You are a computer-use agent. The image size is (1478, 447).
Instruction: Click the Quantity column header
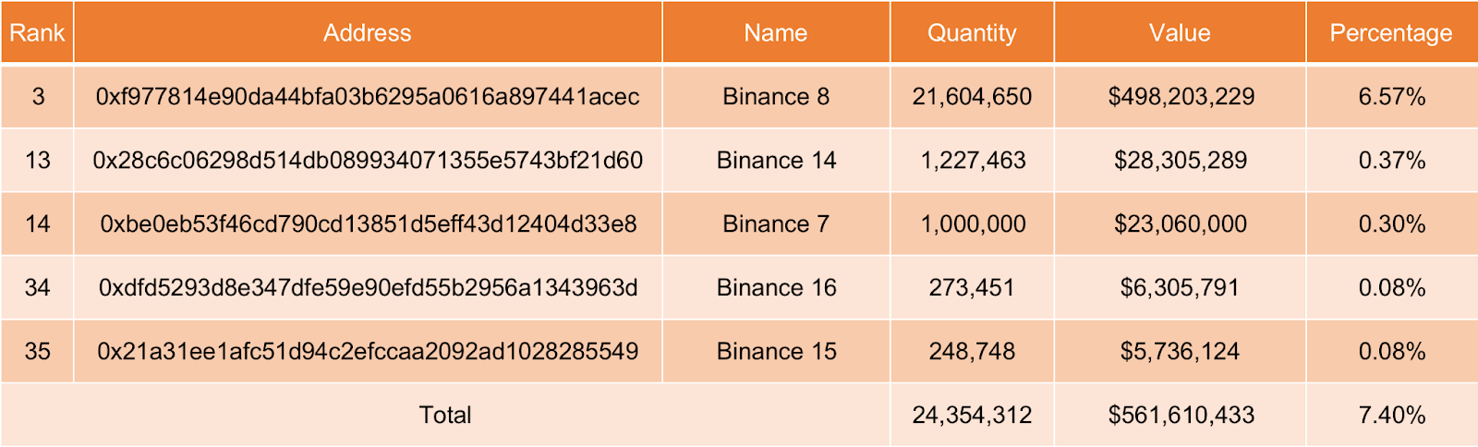tap(972, 33)
